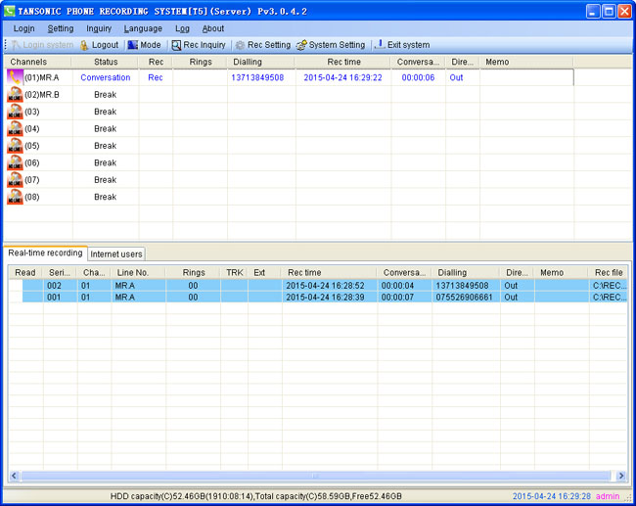
Task: Click channel (05) phone icon
Action: click(15, 146)
